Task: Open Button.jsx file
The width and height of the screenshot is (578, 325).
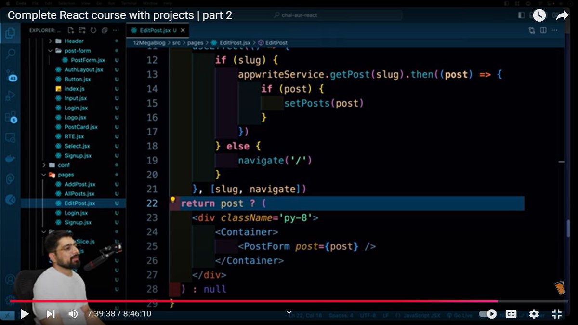Action: coord(77,80)
